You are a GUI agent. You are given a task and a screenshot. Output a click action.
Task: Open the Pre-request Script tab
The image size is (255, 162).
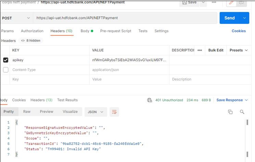tap(115, 31)
